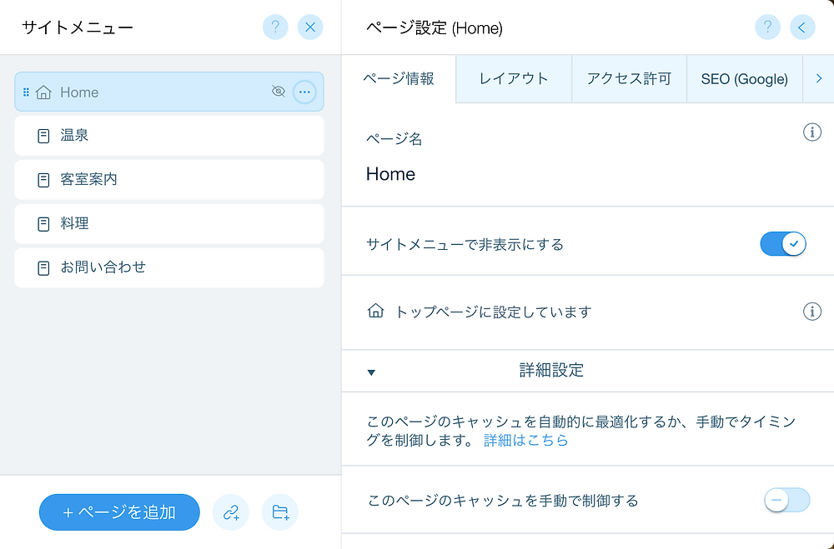Select the 客室案内 page in the menu
Viewport: 834px width, 549px height.
tap(169, 180)
